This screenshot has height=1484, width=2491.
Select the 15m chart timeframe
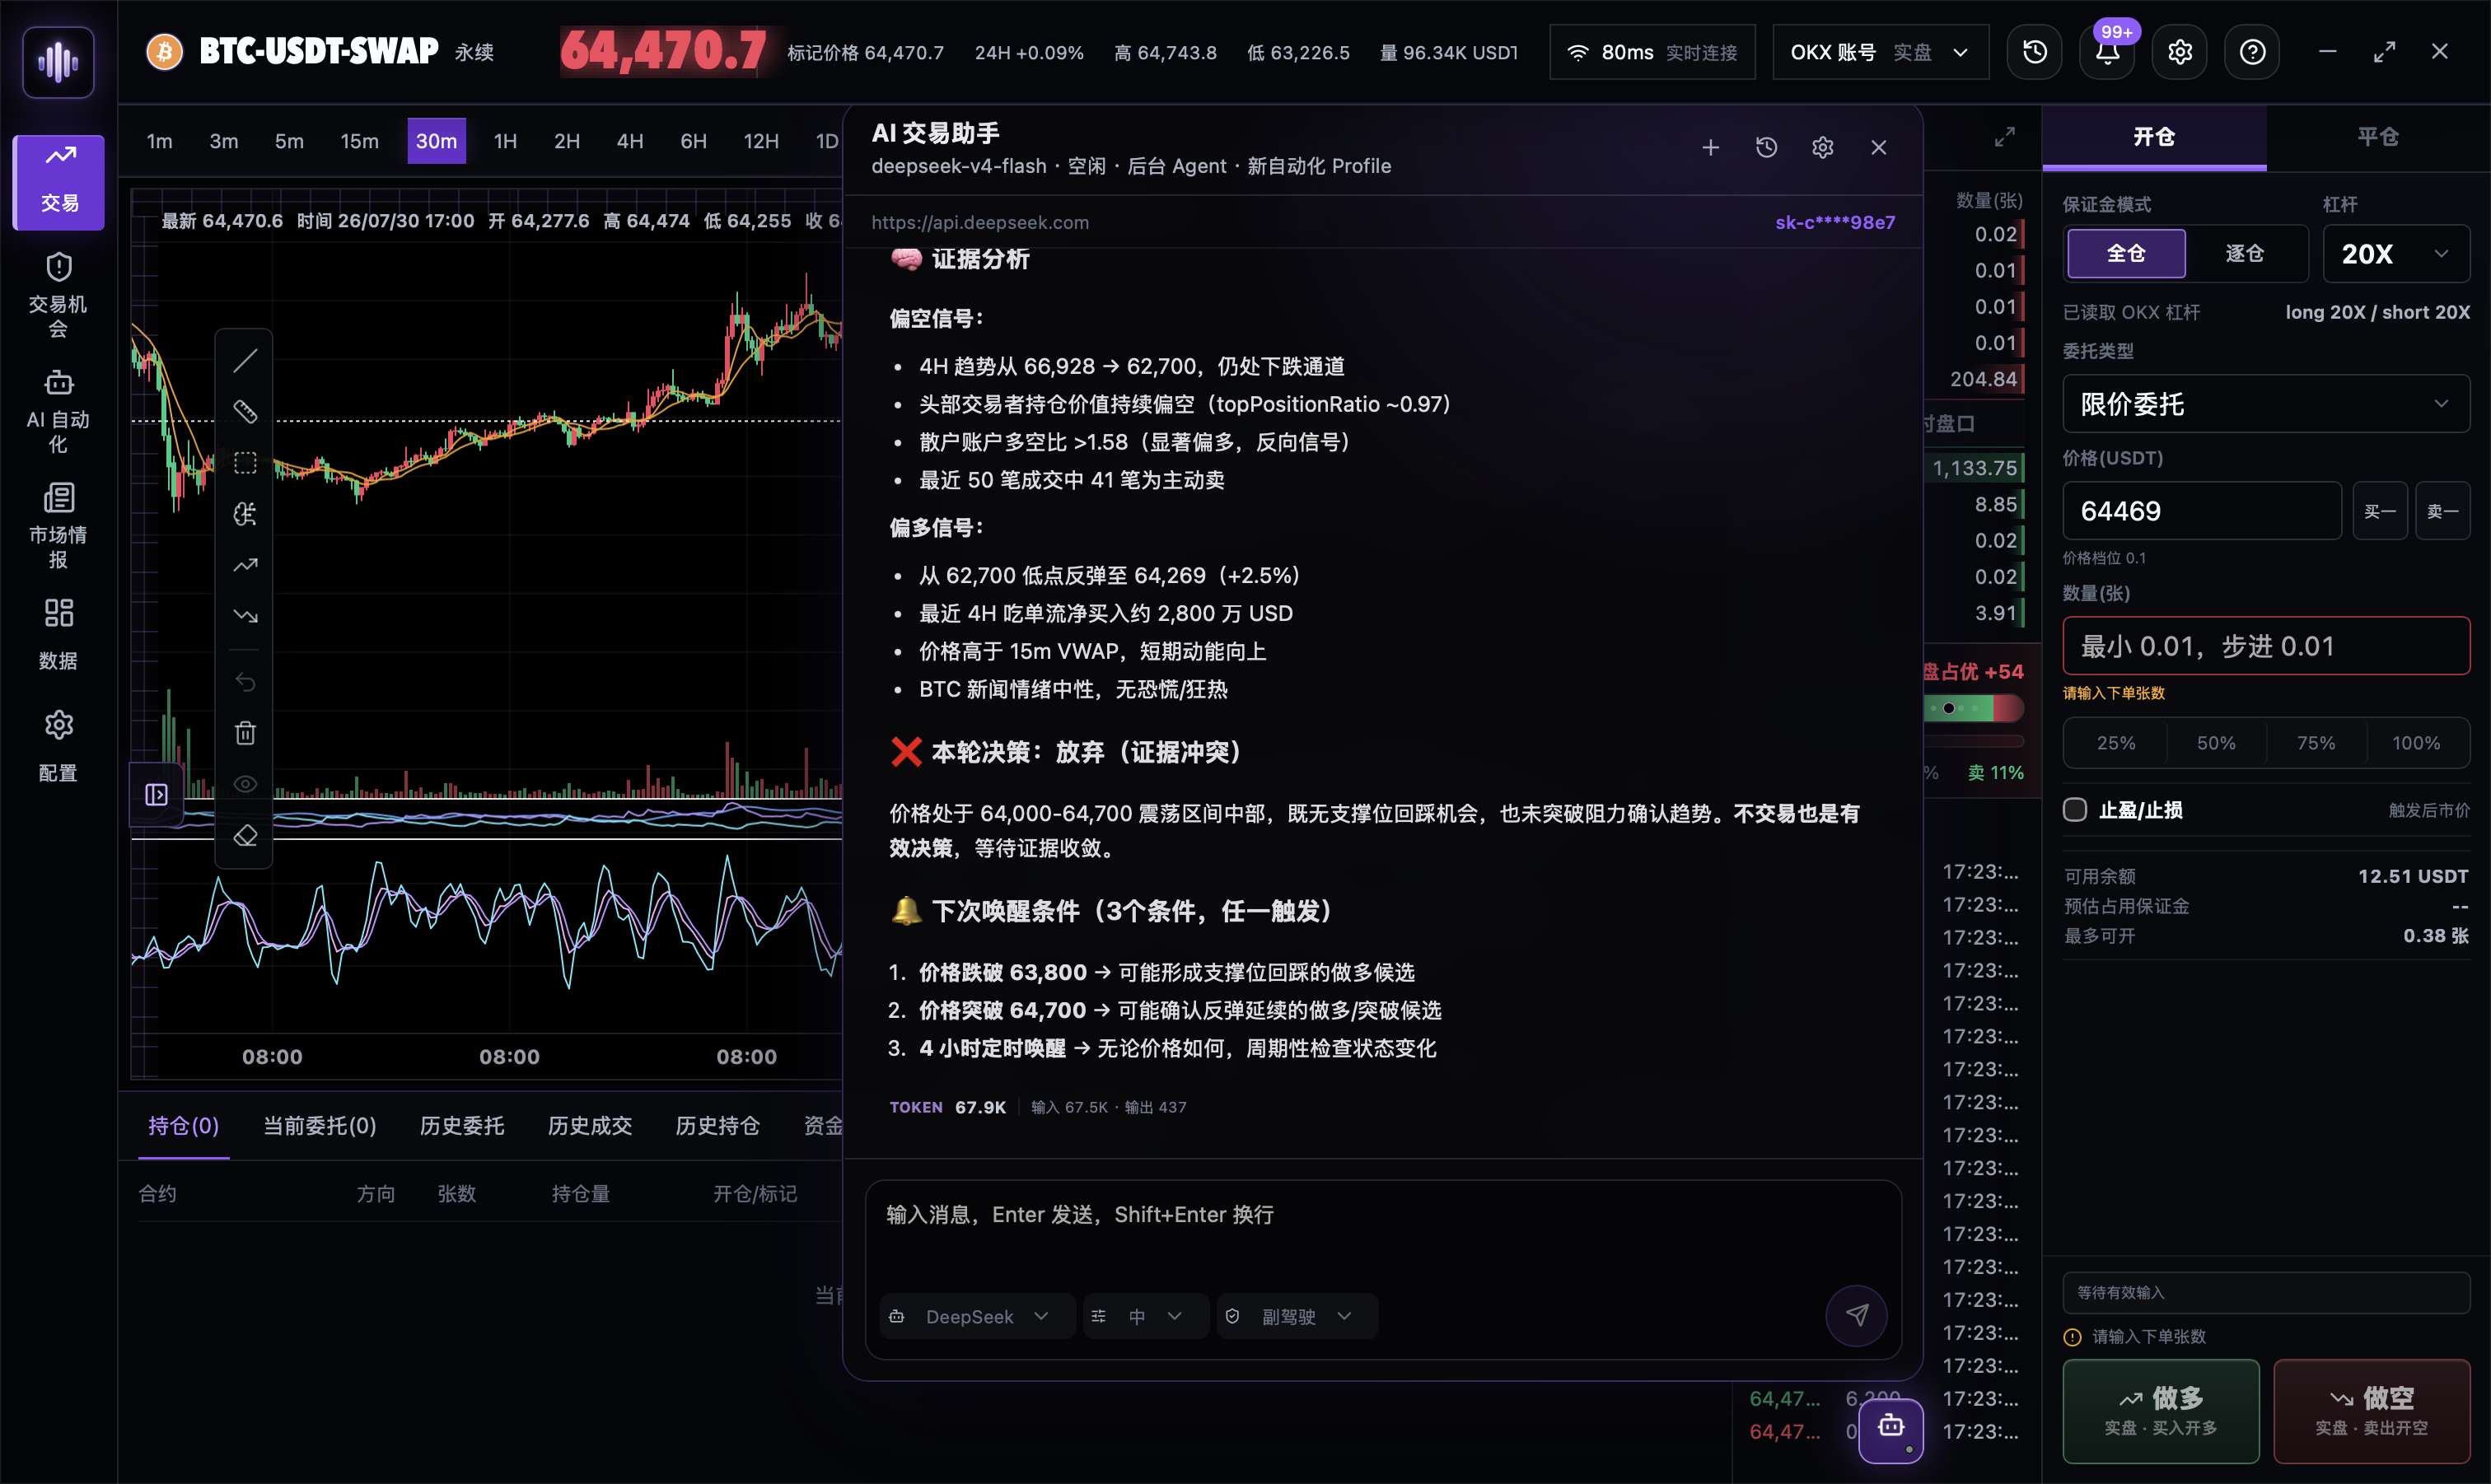pos(359,141)
